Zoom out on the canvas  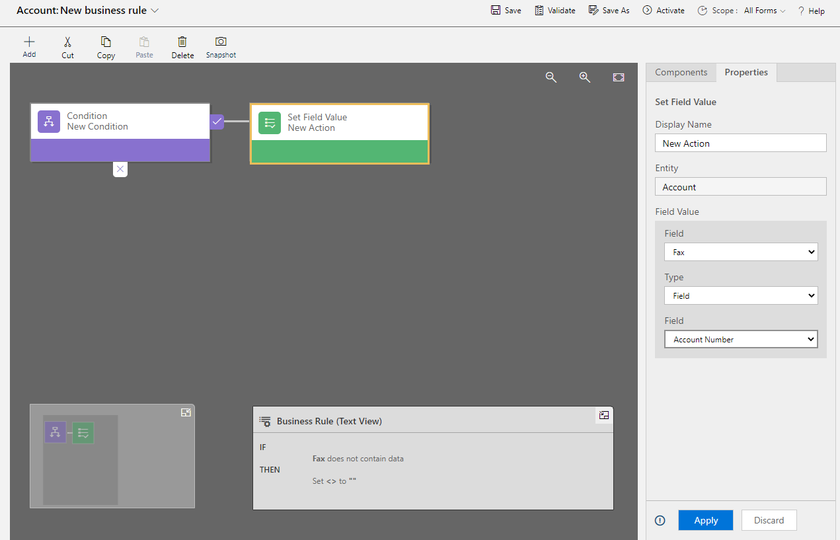click(x=551, y=77)
